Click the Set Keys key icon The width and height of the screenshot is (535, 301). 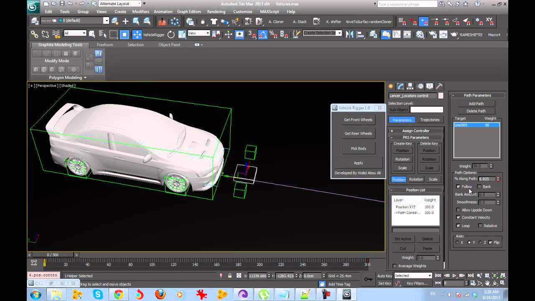(368, 279)
